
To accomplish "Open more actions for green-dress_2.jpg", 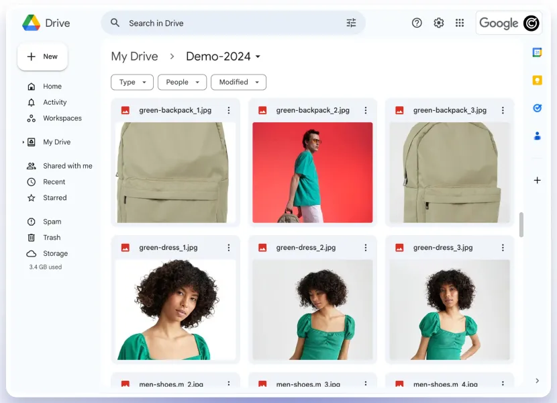I will (x=366, y=248).
